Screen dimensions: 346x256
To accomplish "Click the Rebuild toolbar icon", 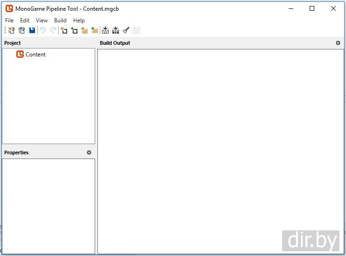I will pyautogui.click(x=116, y=30).
